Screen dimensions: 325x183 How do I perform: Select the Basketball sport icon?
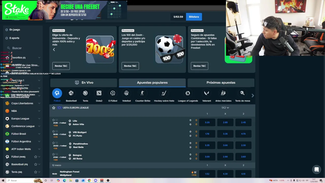pyautogui.click(x=71, y=93)
